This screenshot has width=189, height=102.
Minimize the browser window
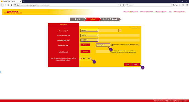tap(177, 1)
